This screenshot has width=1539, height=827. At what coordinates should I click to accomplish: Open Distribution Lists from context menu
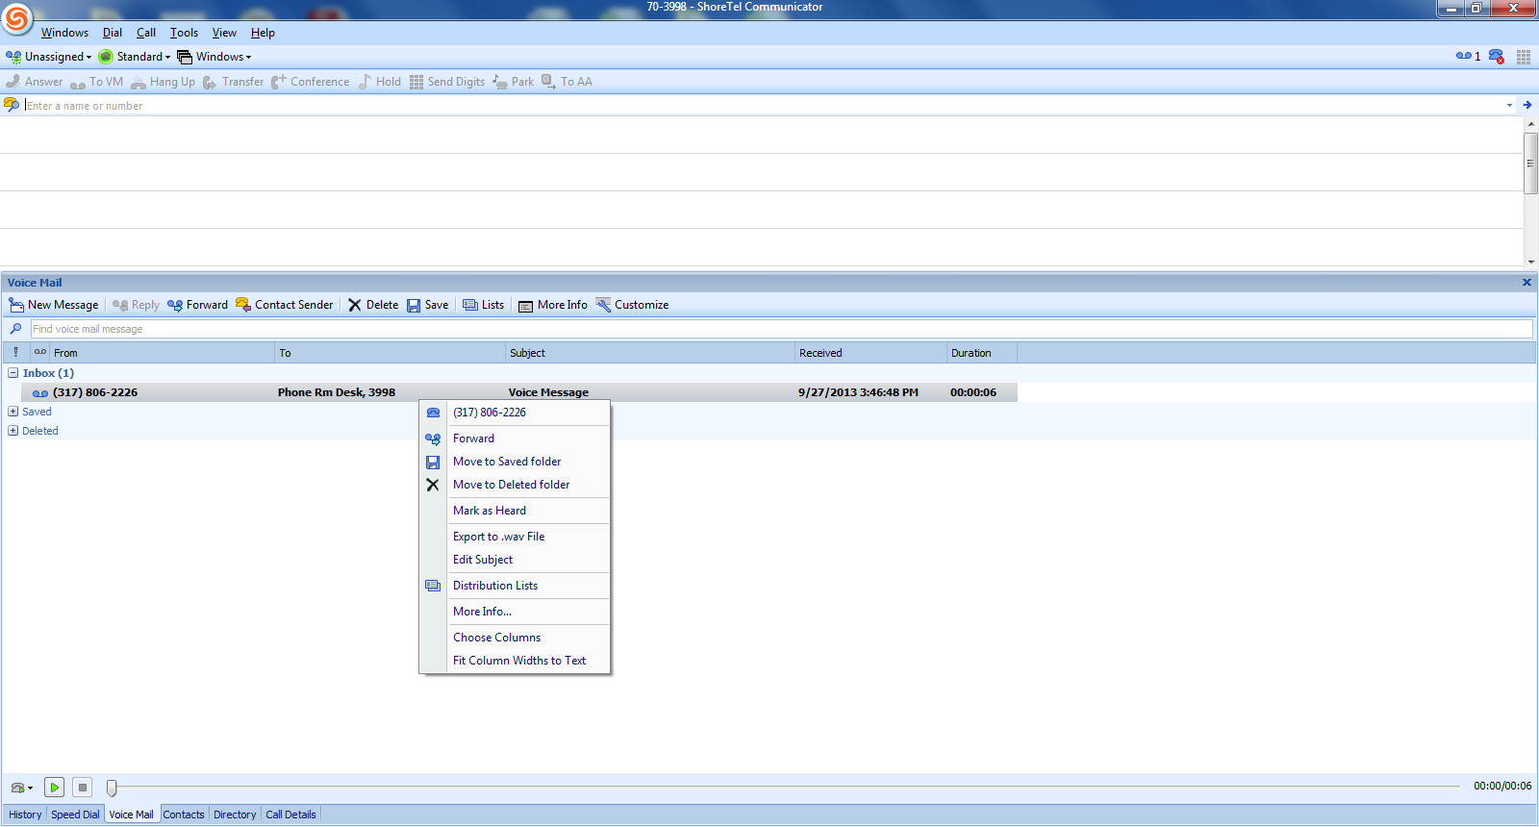point(515,586)
